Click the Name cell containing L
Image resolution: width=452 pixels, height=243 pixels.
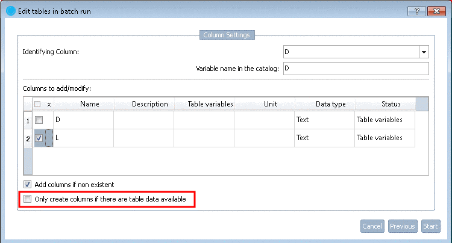pos(83,138)
